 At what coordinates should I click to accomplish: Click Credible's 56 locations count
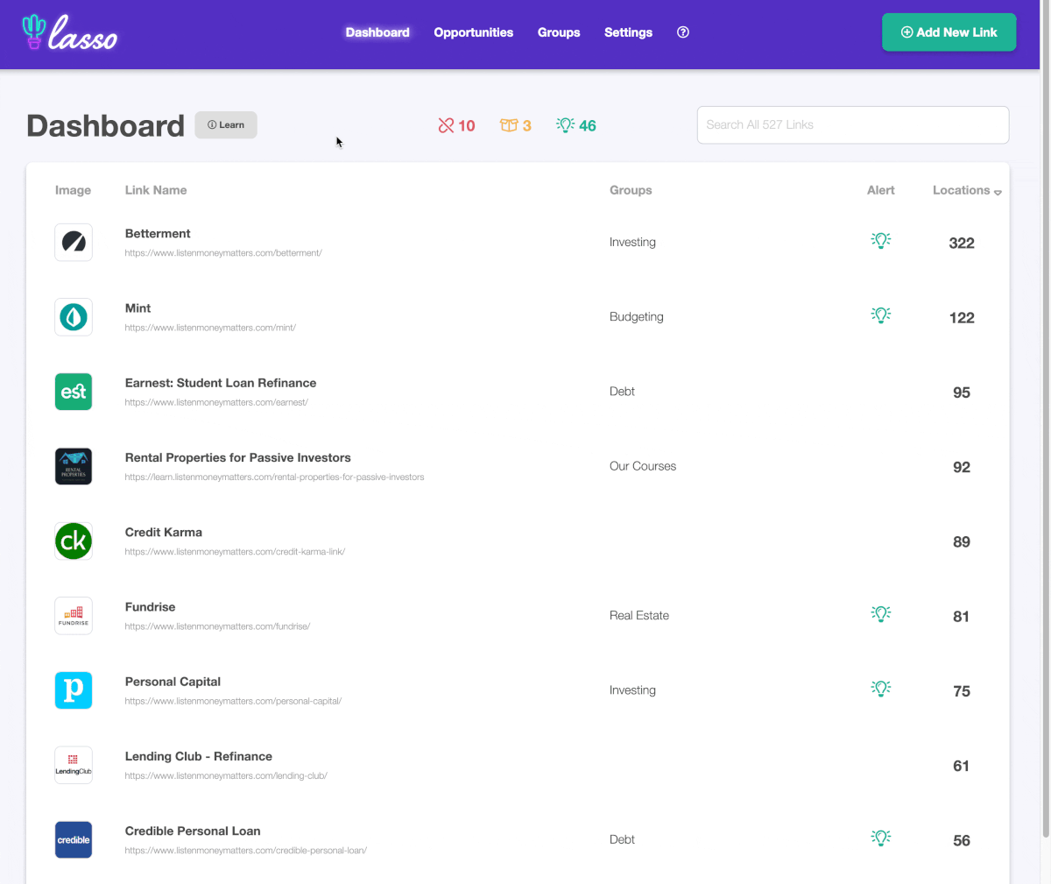tap(962, 841)
